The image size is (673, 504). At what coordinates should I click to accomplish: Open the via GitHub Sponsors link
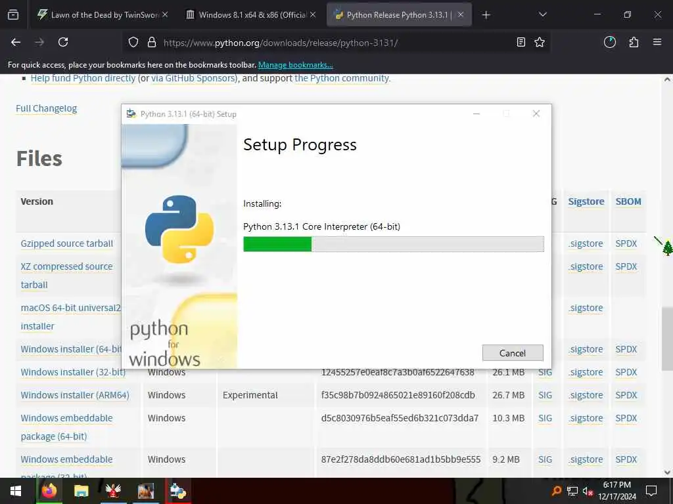click(x=193, y=79)
